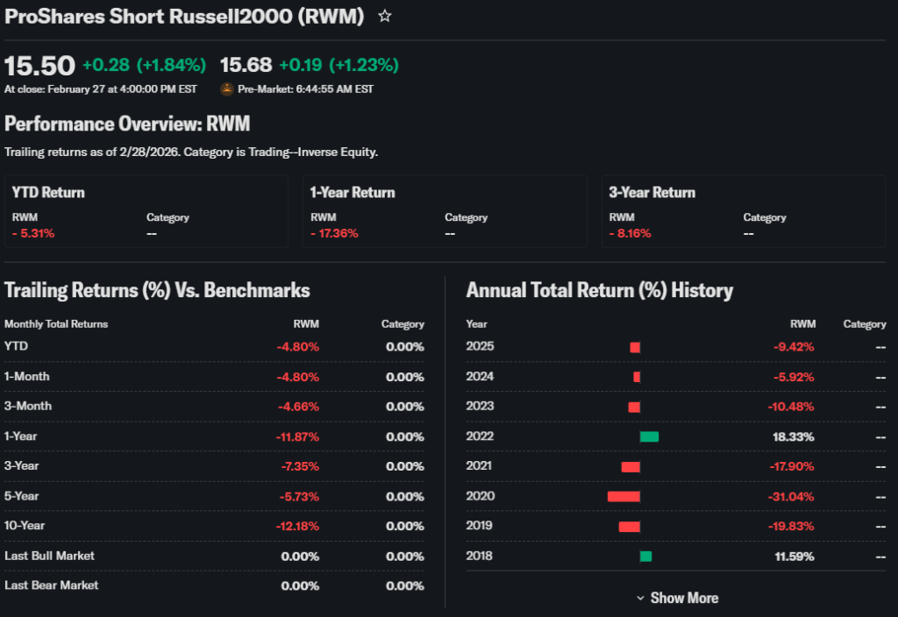
Task: Select the 3-Year Return card
Action: [743, 211]
